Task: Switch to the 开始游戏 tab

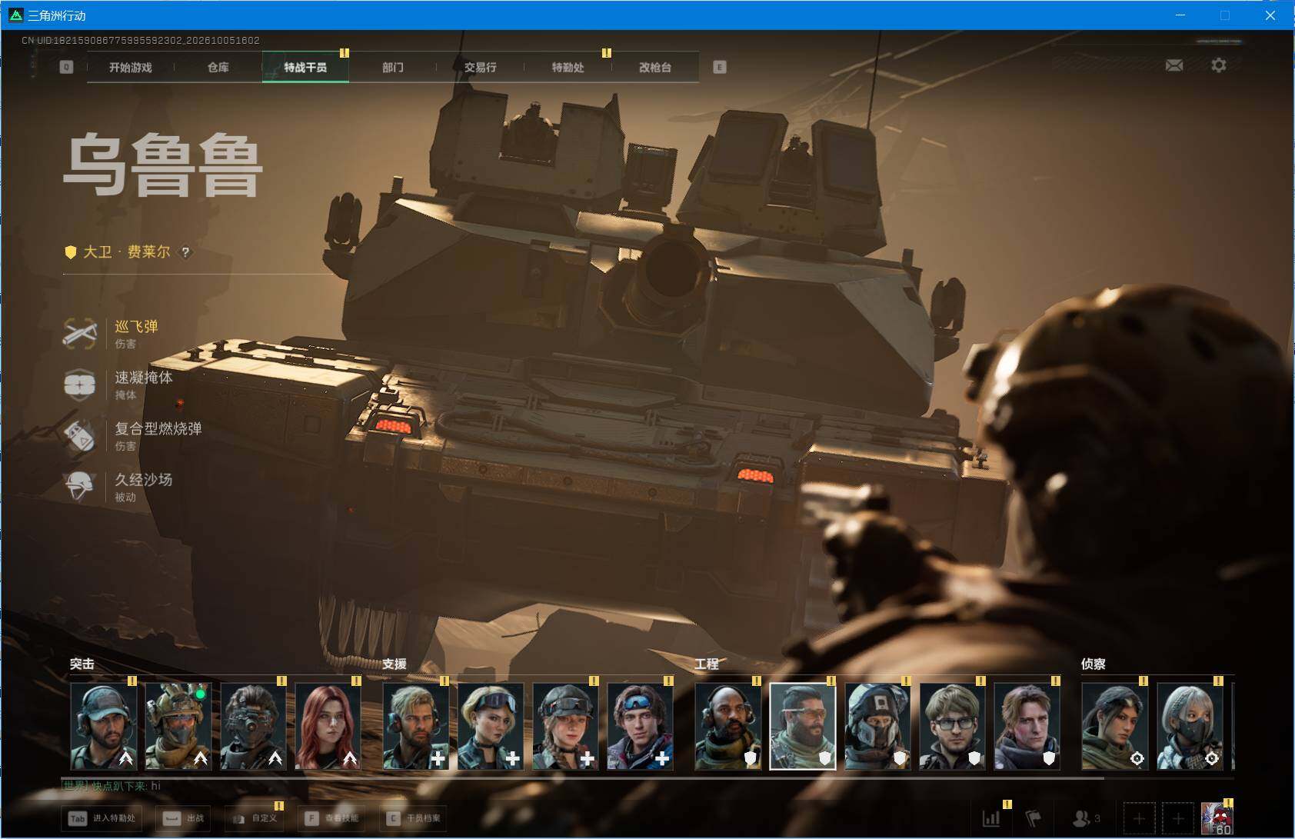Action: (131, 68)
